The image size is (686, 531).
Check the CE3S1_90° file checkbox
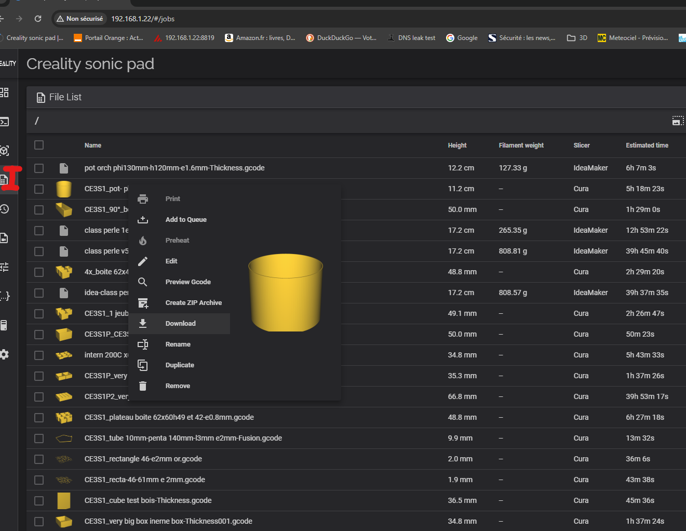coord(39,209)
